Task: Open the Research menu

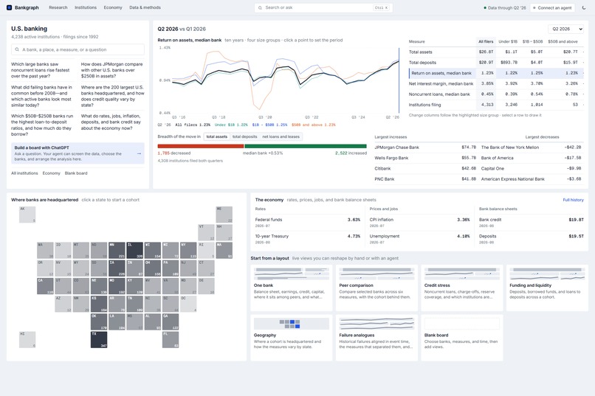Action: click(x=58, y=7)
